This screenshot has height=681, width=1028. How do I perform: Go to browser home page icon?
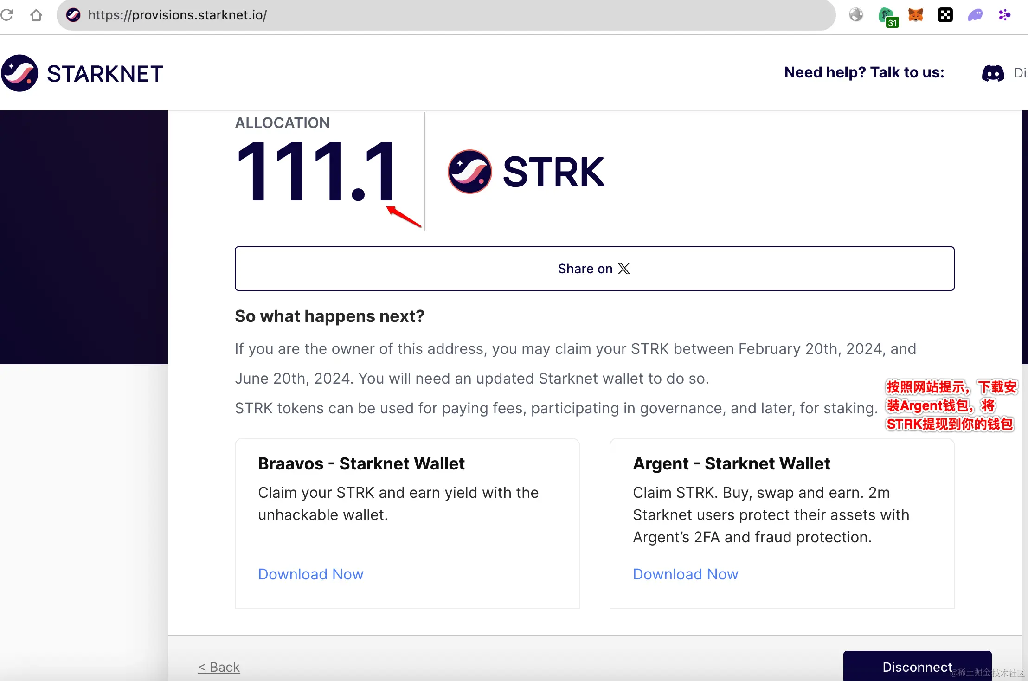click(36, 15)
